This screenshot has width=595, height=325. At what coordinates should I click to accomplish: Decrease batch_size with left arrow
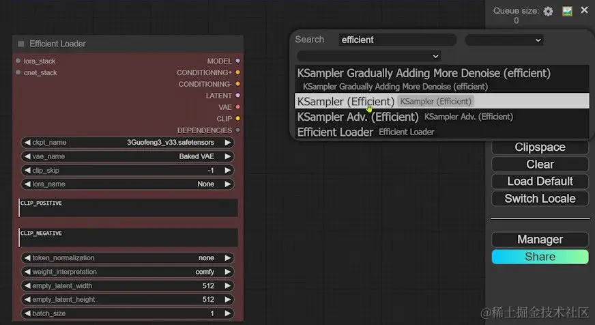27,313
